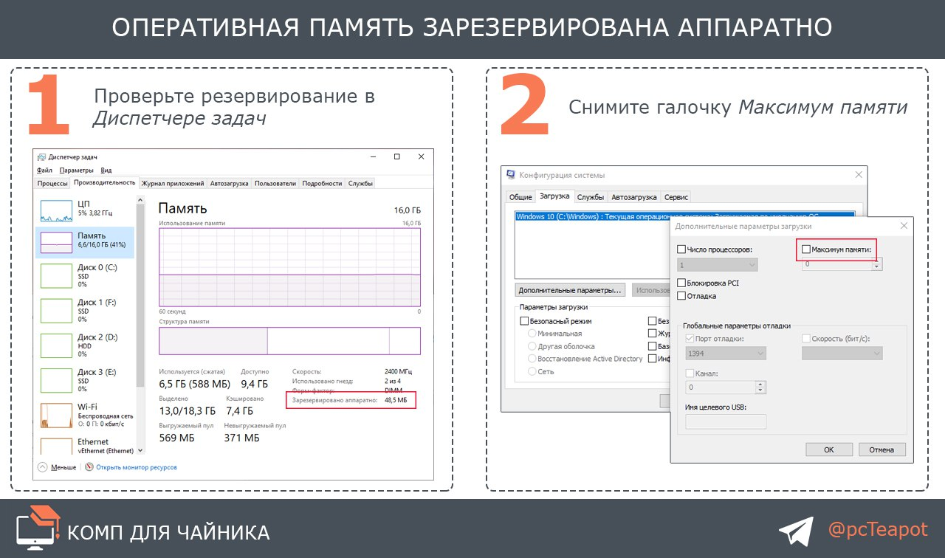The width and height of the screenshot is (945, 558).
Task: Show Диск 2 (D:) HDD performance
Action: point(85,345)
